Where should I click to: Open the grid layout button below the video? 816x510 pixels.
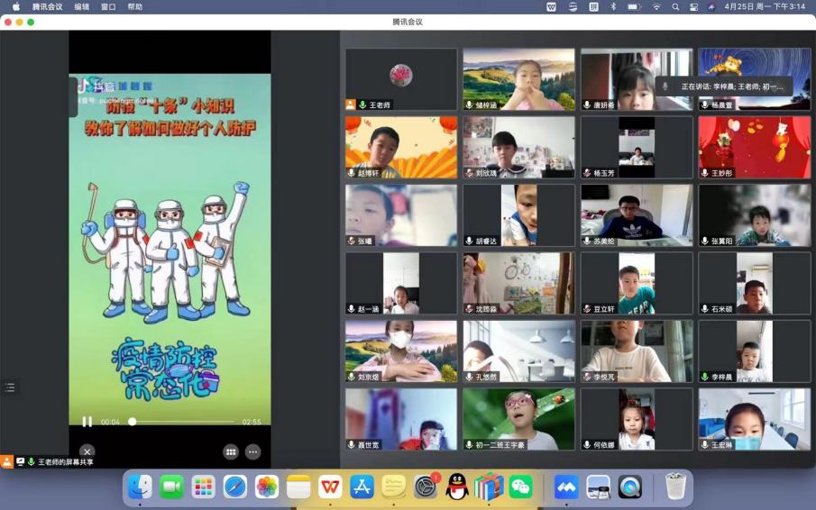click(x=231, y=451)
